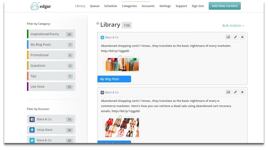The image size is (268, 150).
Task: Click the LinkedIn icon for Vanja Stace
Action: pos(32,130)
